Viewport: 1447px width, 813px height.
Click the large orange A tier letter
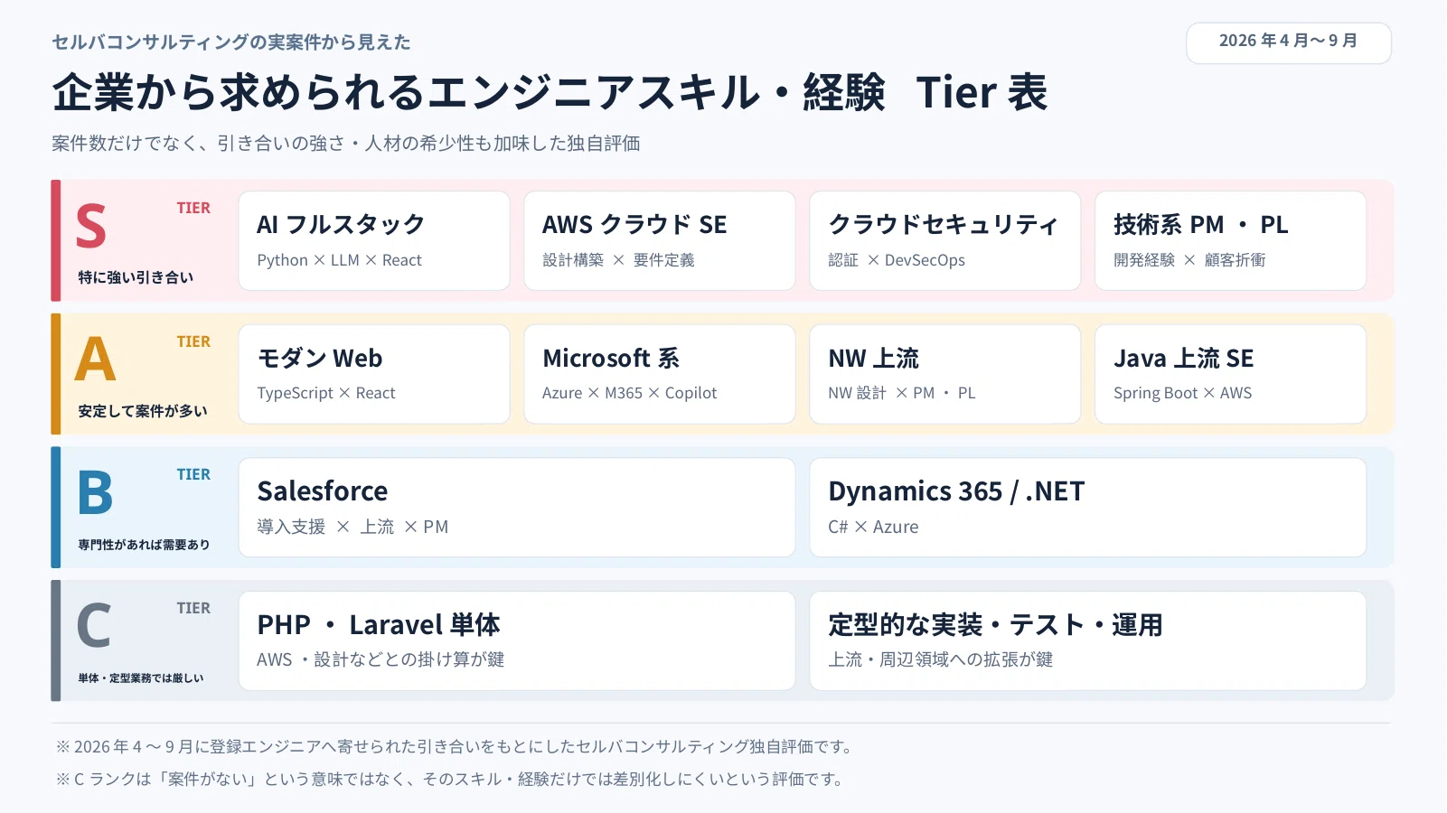point(96,360)
